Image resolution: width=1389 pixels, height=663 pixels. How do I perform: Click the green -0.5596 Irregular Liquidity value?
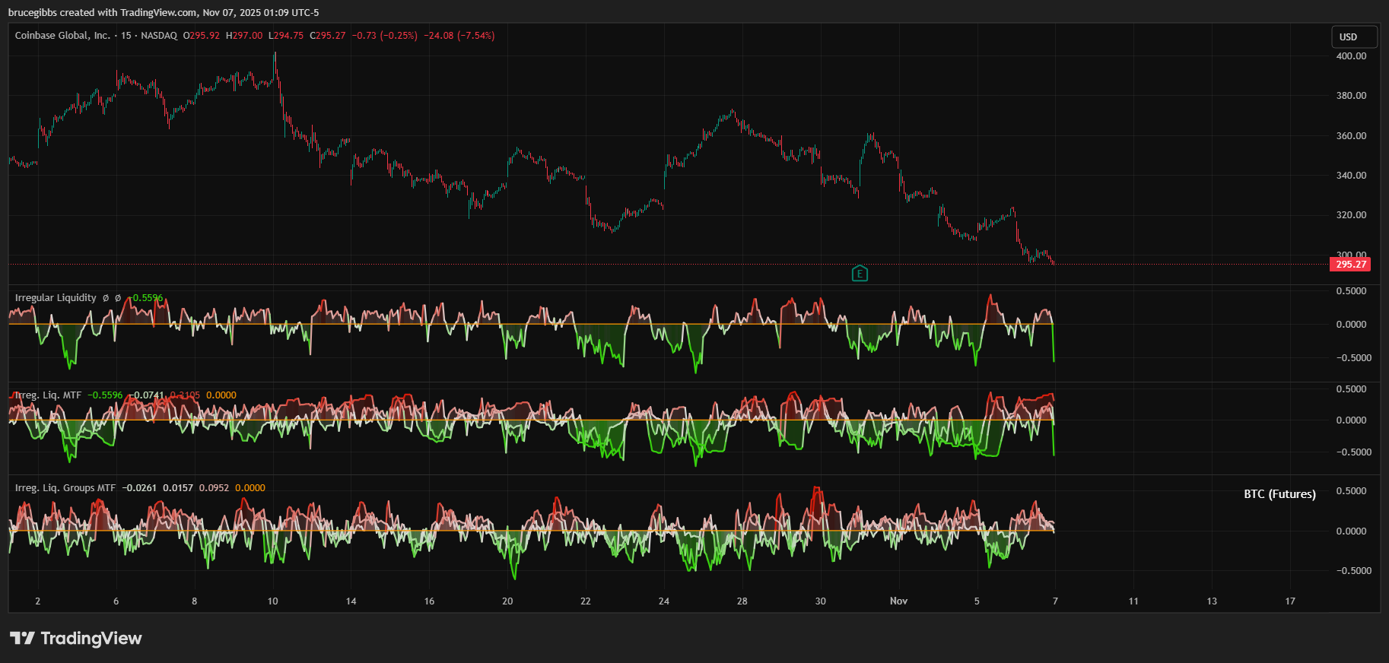(x=147, y=298)
